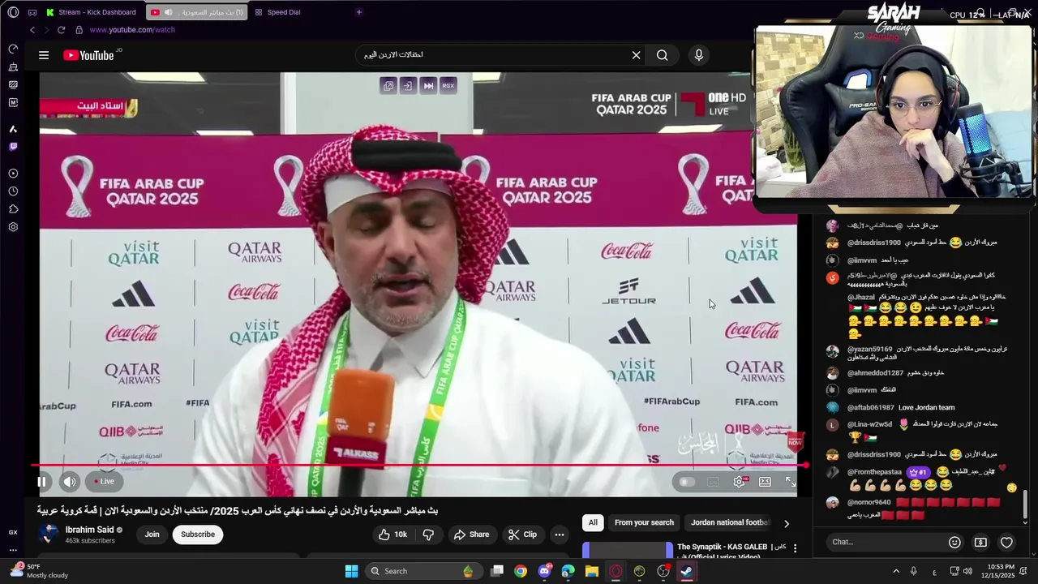Enter fullscreen in the video player
1038x584 pixels.
(791, 482)
